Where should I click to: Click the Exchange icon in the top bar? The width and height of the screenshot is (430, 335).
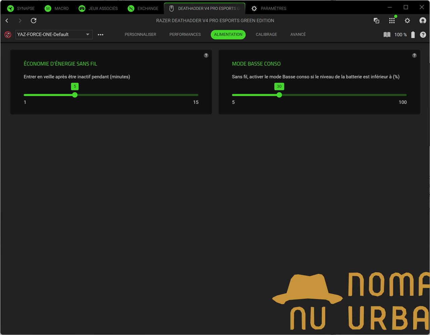131,8
